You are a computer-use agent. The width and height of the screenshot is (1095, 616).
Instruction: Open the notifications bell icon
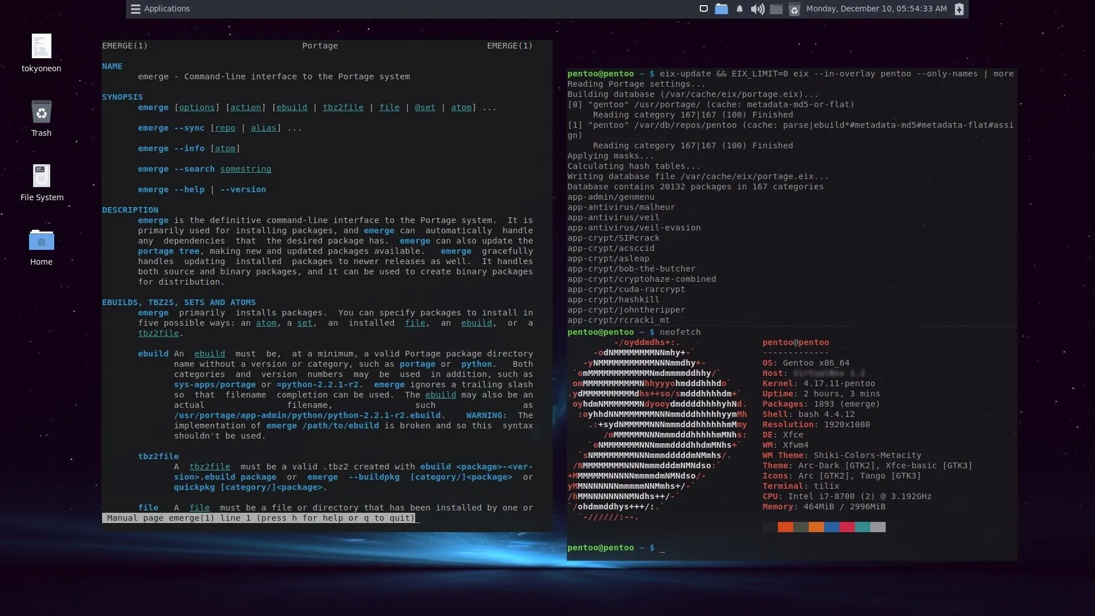(x=740, y=9)
